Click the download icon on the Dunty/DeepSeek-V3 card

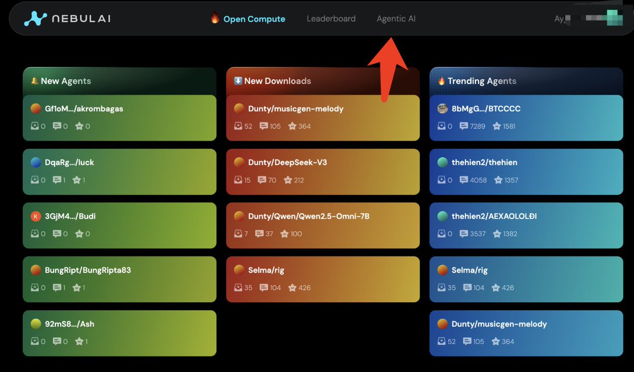pos(238,180)
